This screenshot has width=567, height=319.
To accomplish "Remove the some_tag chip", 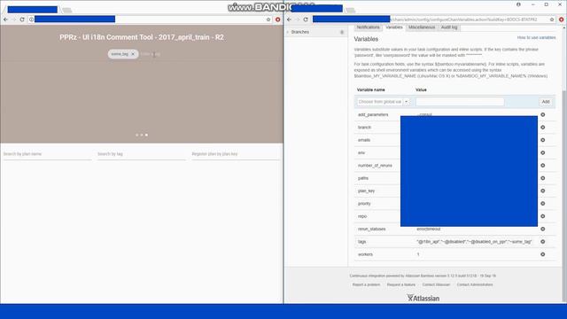I will tap(133, 54).
